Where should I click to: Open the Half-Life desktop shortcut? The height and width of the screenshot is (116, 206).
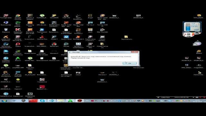66,16
